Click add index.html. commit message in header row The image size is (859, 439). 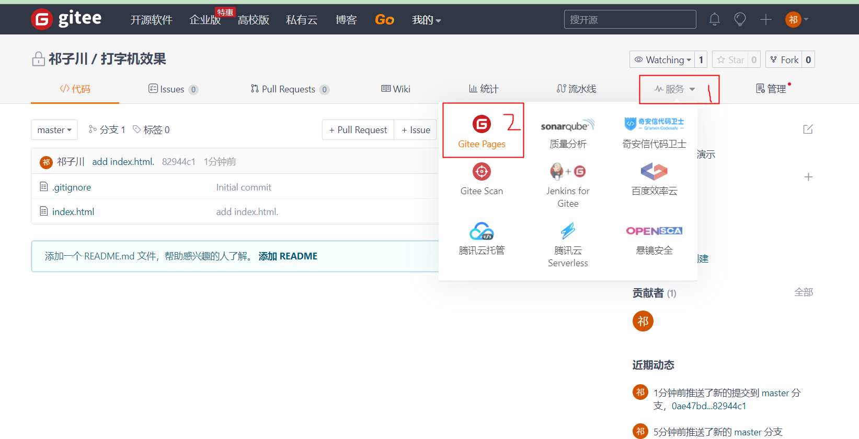click(123, 162)
